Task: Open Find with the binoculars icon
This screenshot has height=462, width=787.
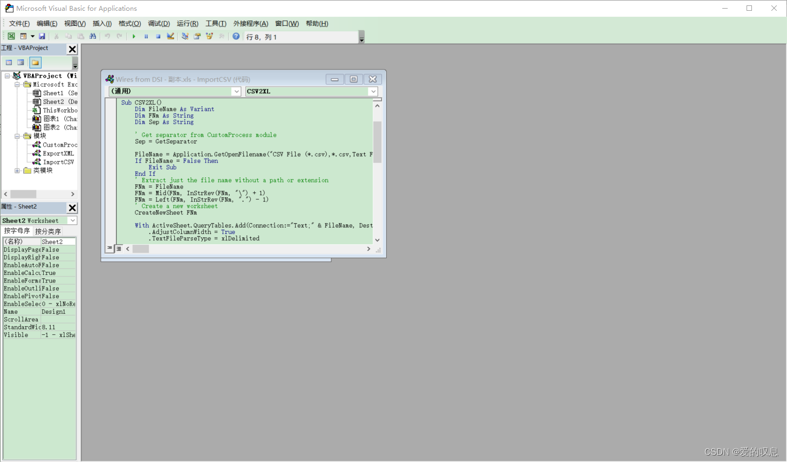Action: (x=93, y=36)
